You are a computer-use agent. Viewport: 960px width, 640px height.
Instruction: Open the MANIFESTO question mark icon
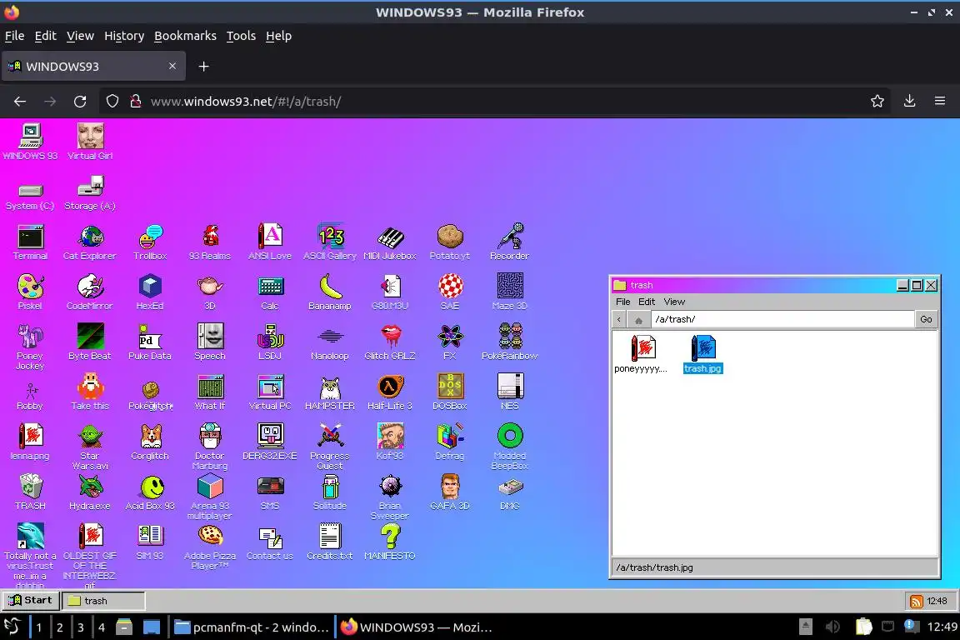click(390, 542)
